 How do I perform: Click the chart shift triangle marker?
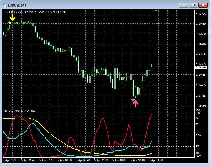[x=156, y=11]
